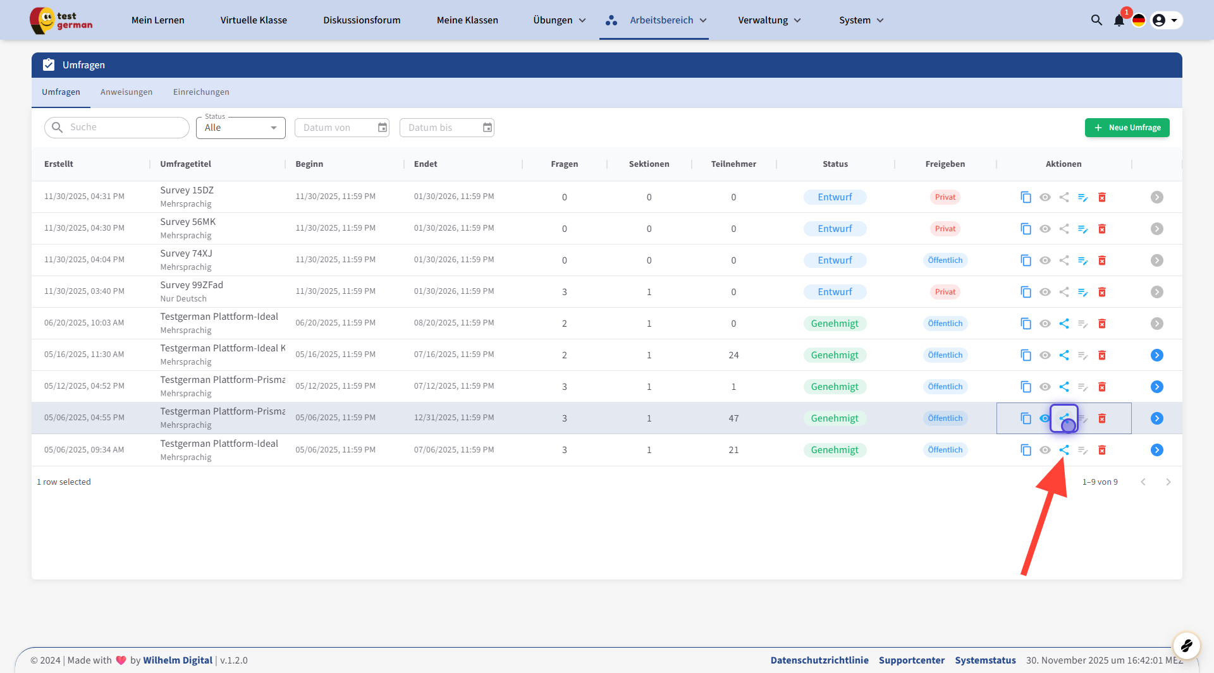Image resolution: width=1214 pixels, height=673 pixels.
Task: Copy the Survey 15DZ survey
Action: [x=1026, y=197]
